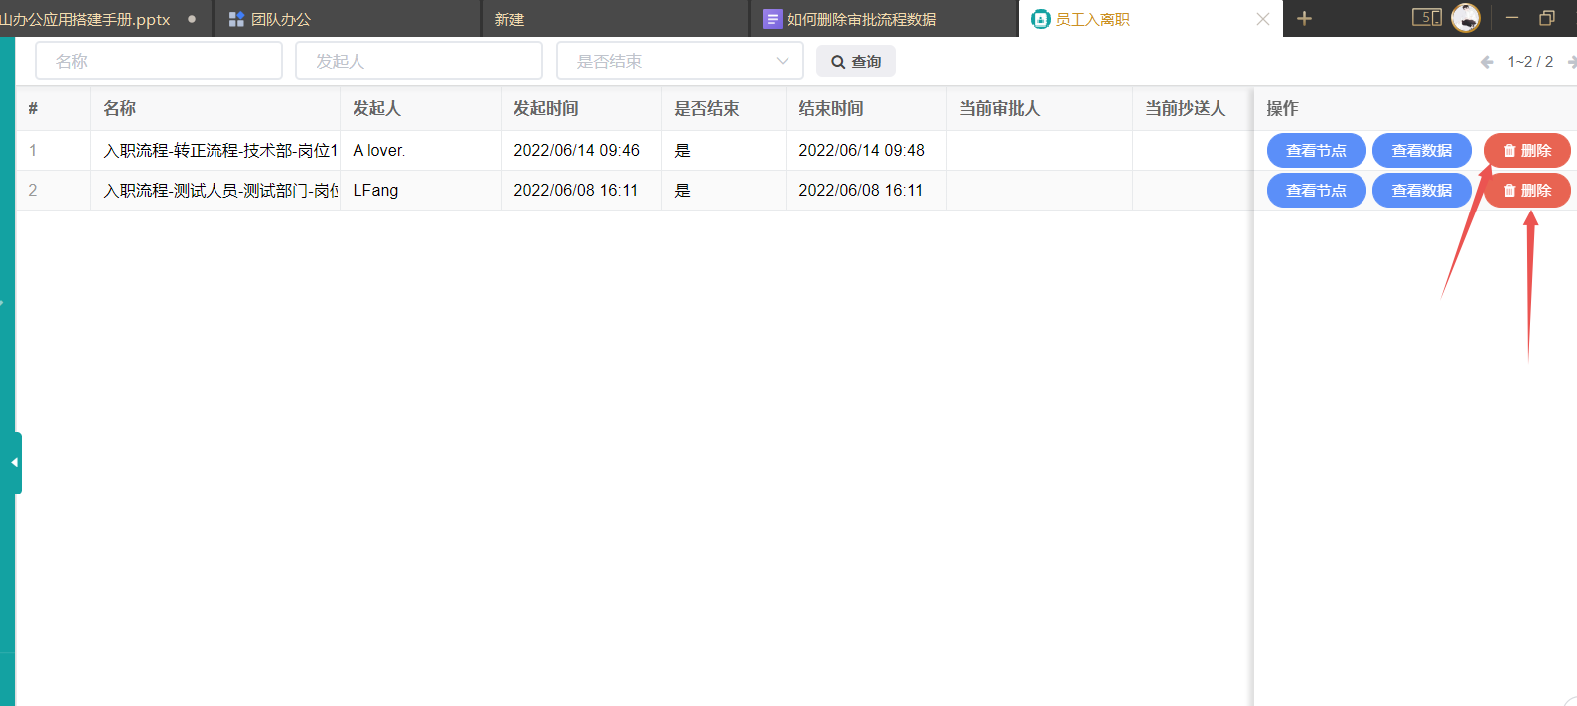Switch to the 新建 tab
The width and height of the screenshot is (1577, 706).
coord(616,19)
